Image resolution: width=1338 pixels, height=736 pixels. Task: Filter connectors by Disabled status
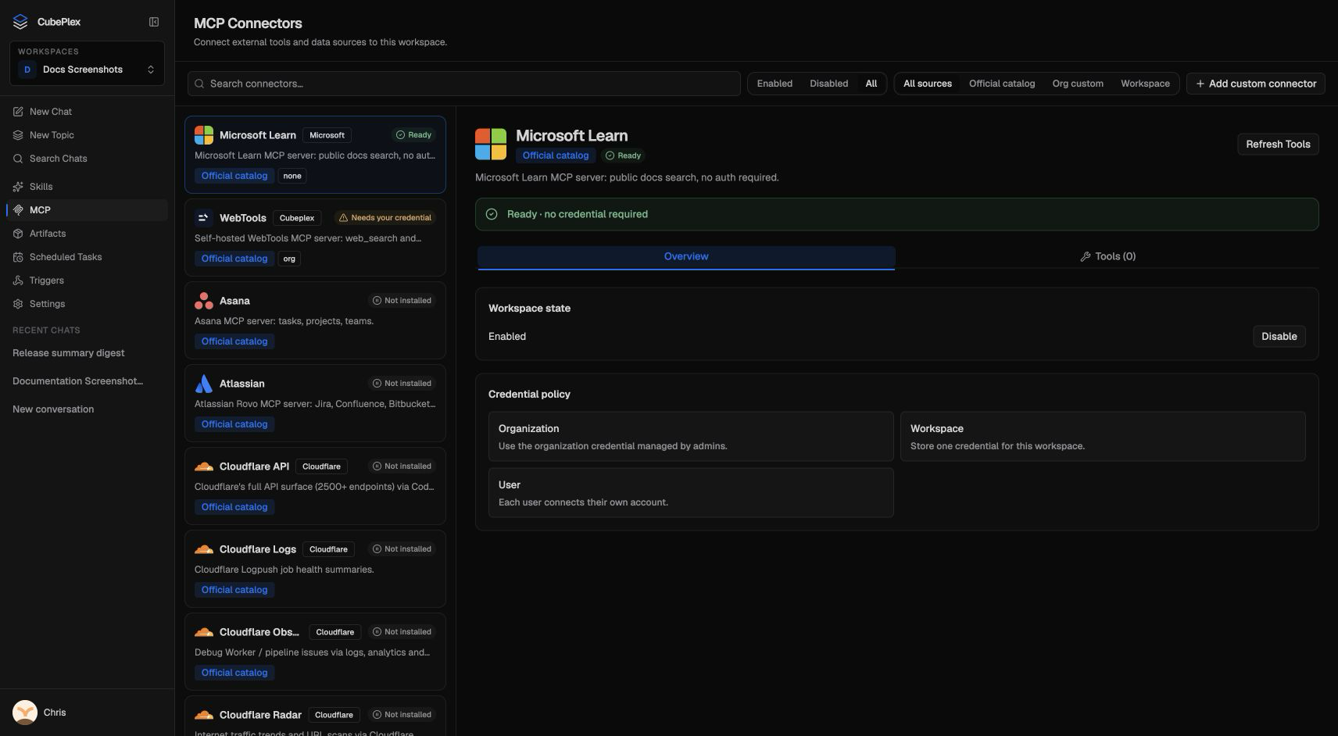[x=828, y=84]
